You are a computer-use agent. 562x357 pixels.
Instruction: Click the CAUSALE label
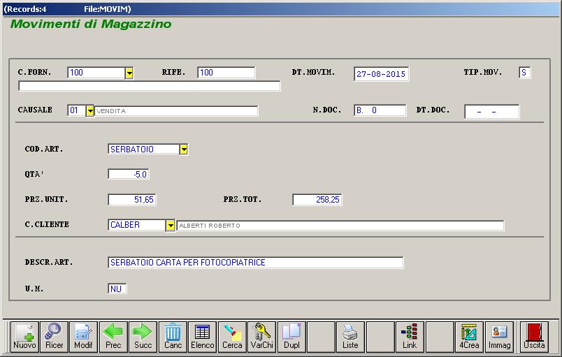pyautogui.click(x=35, y=110)
